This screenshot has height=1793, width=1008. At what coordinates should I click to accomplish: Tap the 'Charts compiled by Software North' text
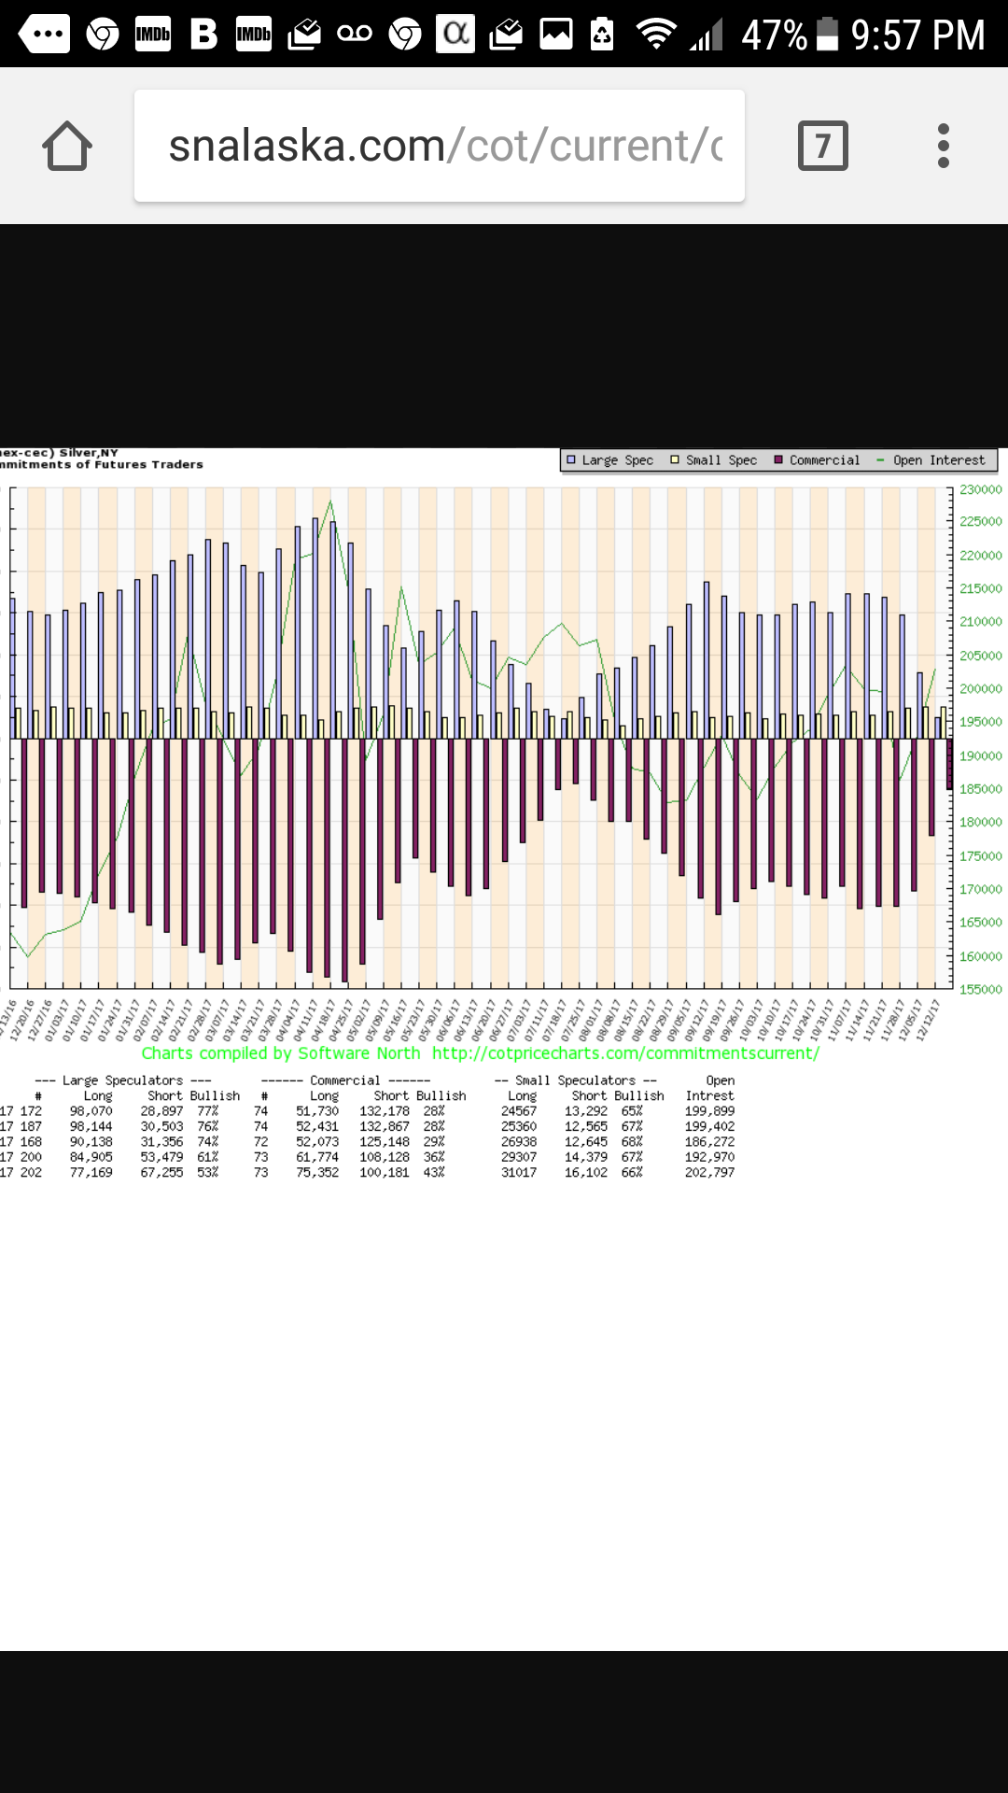point(280,1053)
